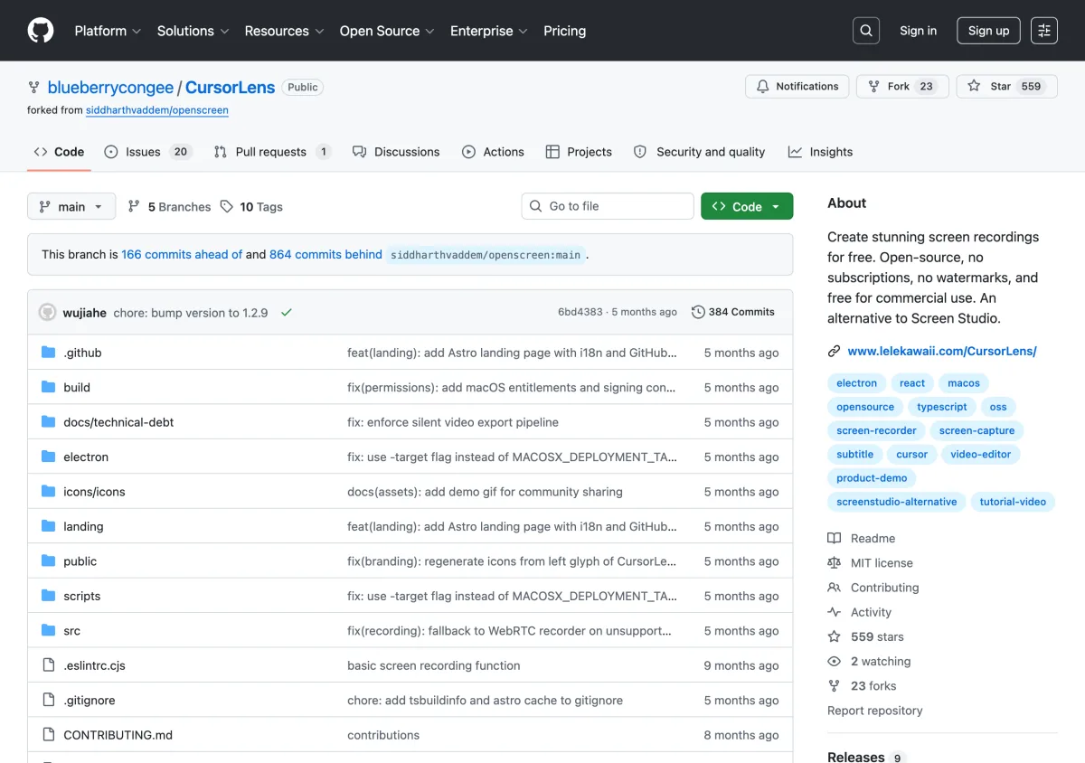Click the GitHub logo icon
The width and height of the screenshot is (1085, 763).
(x=41, y=31)
